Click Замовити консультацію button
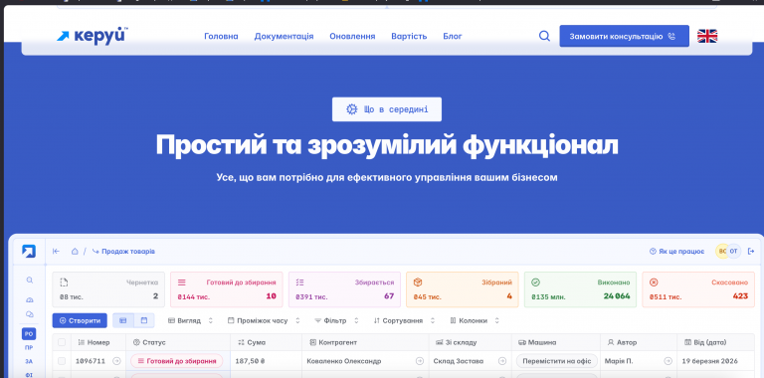The width and height of the screenshot is (764, 378). pos(624,36)
